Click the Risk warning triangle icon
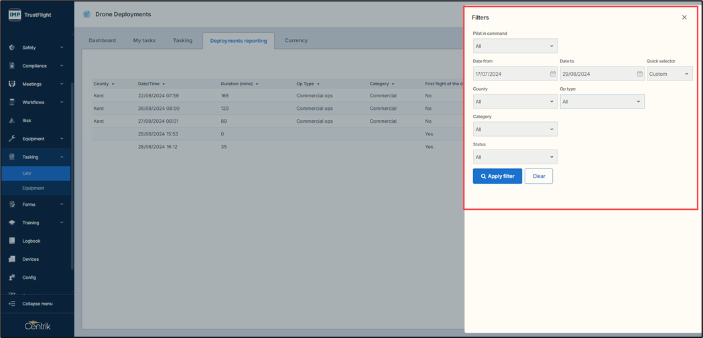 12,121
